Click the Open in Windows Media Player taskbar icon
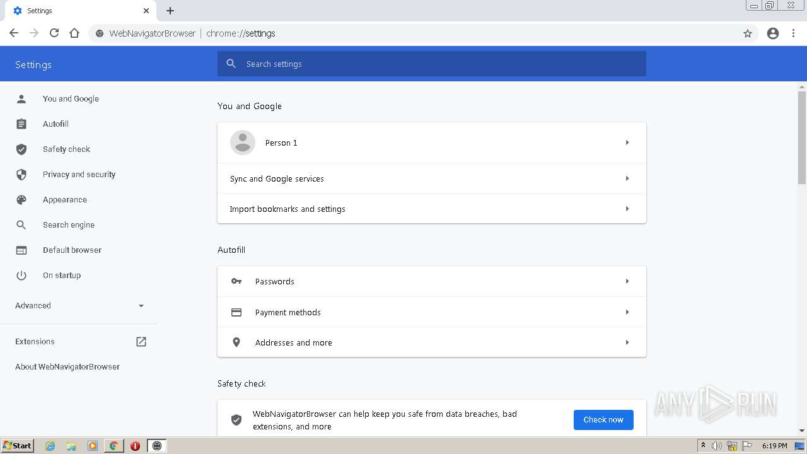Image resolution: width=807 pixels, height=454 pixels. pyautogui.click(x=93, y=446)
